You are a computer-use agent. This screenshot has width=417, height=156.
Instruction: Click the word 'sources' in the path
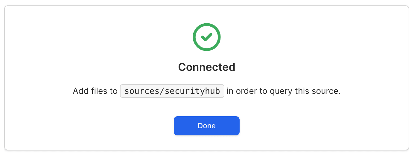click(x=142, y=91)
